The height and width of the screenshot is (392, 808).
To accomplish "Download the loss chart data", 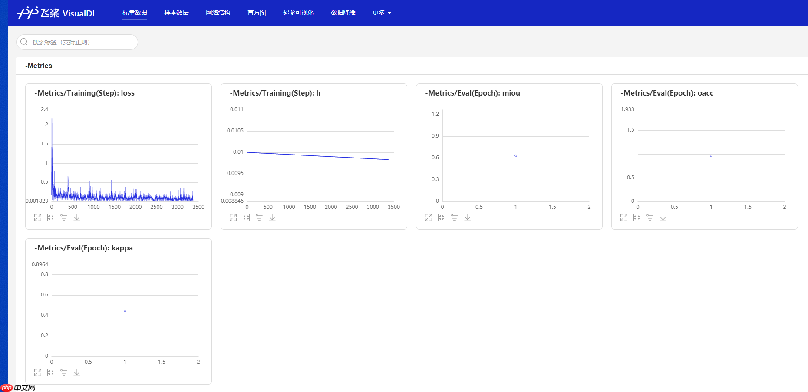I will pos(77,217).
